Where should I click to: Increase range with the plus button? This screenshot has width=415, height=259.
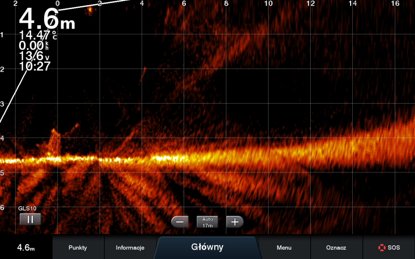pos(235,222)
